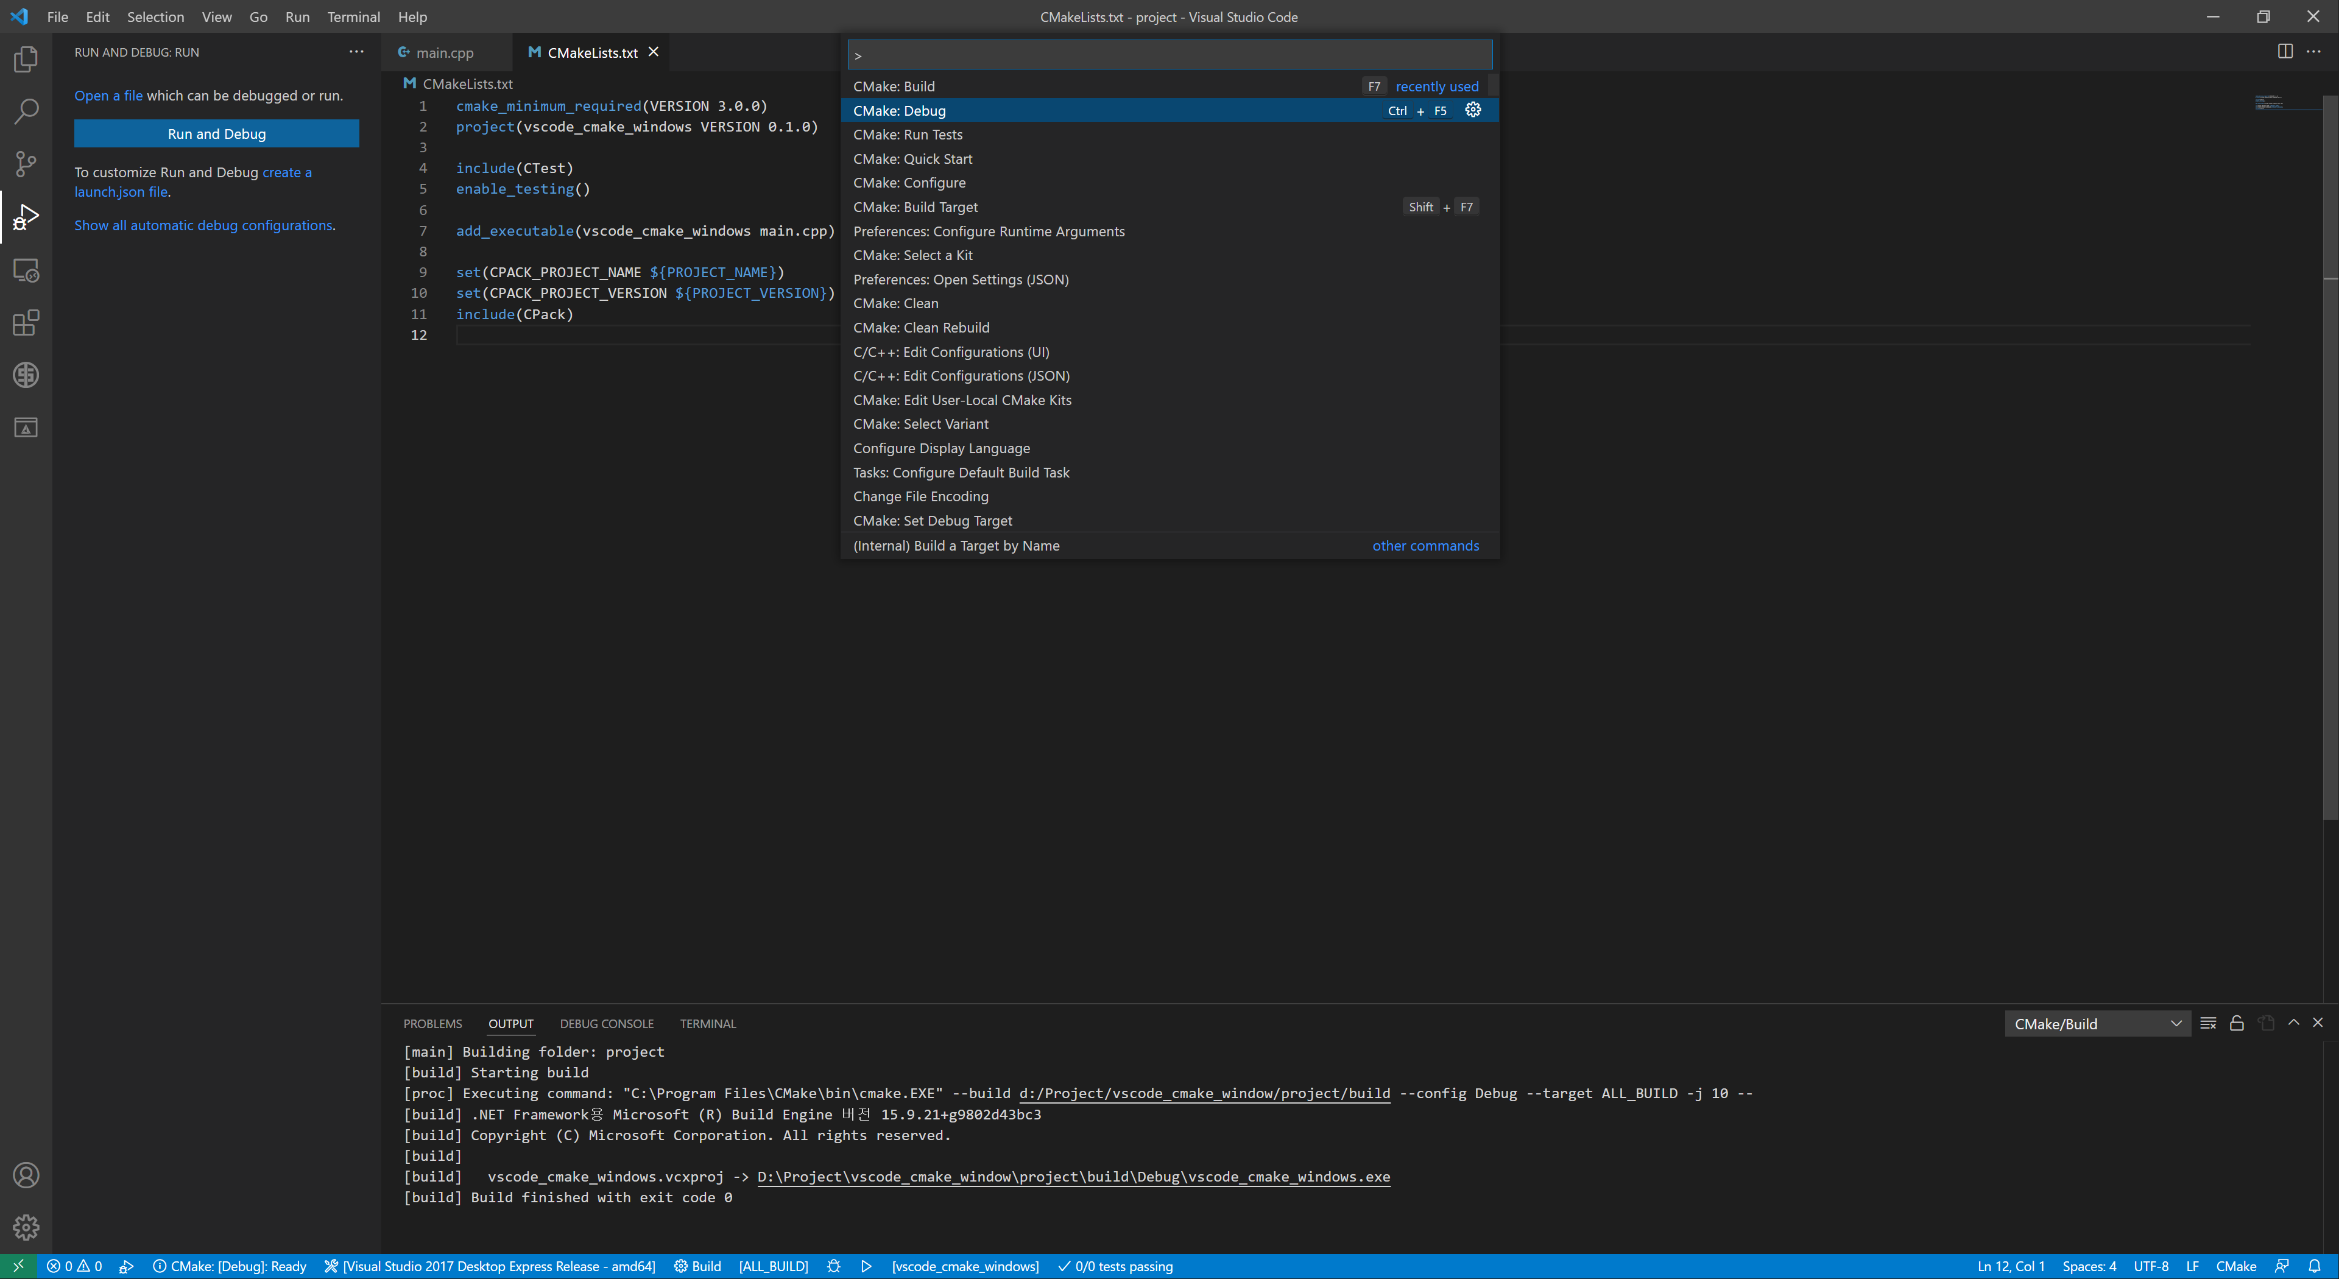
Task: Open the CMake globe icon view
Action: [x=26, y=375]
